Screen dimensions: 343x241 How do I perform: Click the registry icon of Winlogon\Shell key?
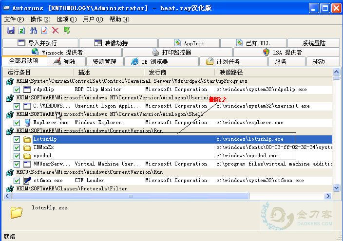10,114
